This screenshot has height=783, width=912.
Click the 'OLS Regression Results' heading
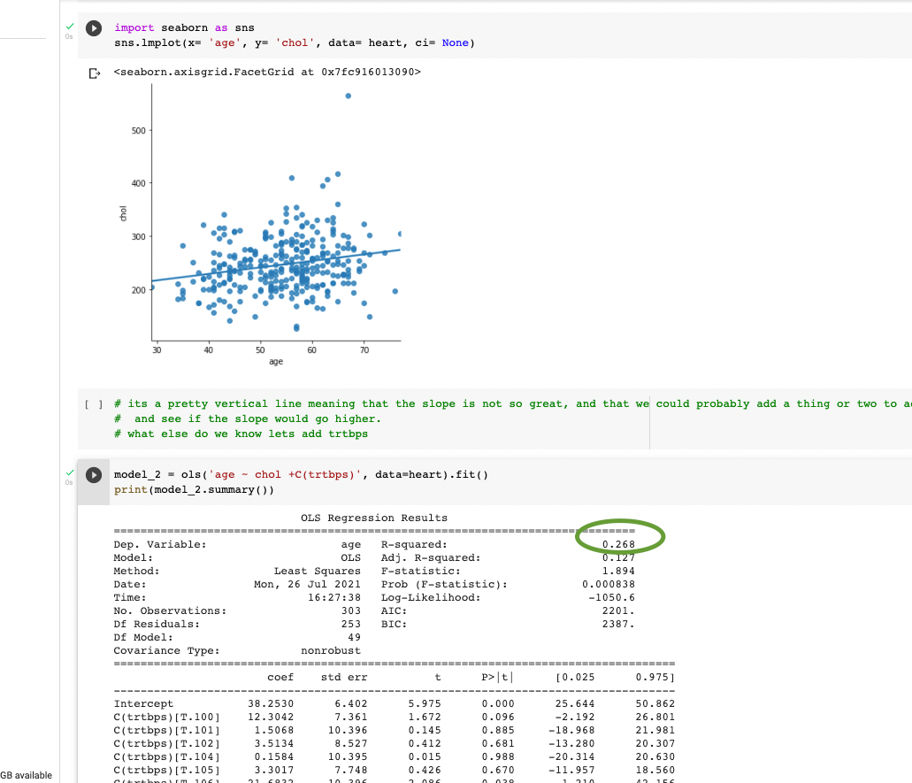[x=374, y=518]
